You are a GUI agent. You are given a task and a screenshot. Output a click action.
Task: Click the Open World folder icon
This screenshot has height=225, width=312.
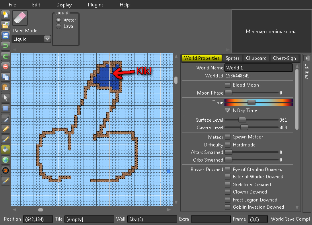pos(6,26)
